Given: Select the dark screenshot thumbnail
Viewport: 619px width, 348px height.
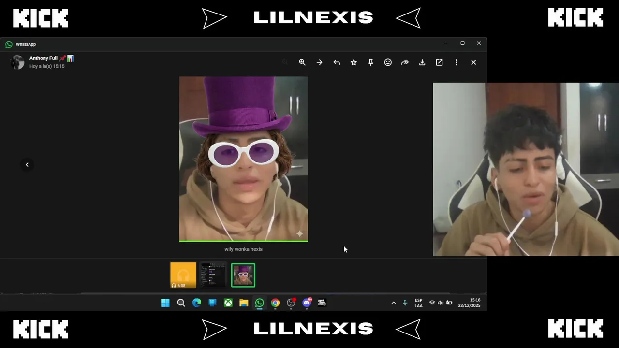Looking at the screenshot, I should pyautogui.click(x=213, y=275).
